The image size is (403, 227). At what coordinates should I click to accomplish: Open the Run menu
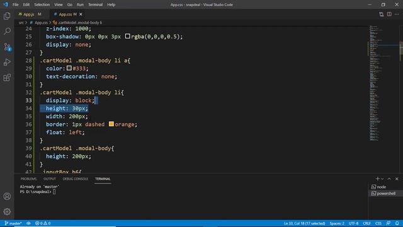click(80, 4)
